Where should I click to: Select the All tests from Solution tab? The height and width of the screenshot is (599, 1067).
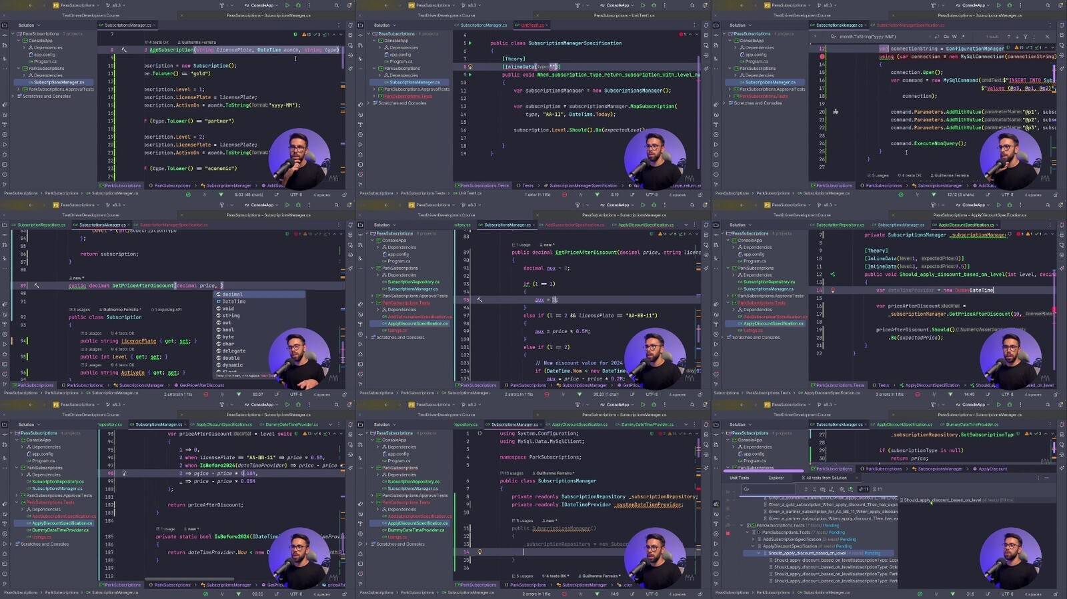click(826, 478)
